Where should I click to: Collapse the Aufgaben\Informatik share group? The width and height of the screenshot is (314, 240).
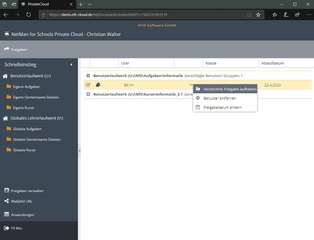[x=88, y=76]
